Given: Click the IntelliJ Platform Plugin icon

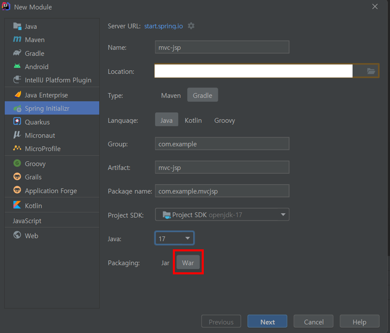Looking at the screenshot, I should pos(17,80).
